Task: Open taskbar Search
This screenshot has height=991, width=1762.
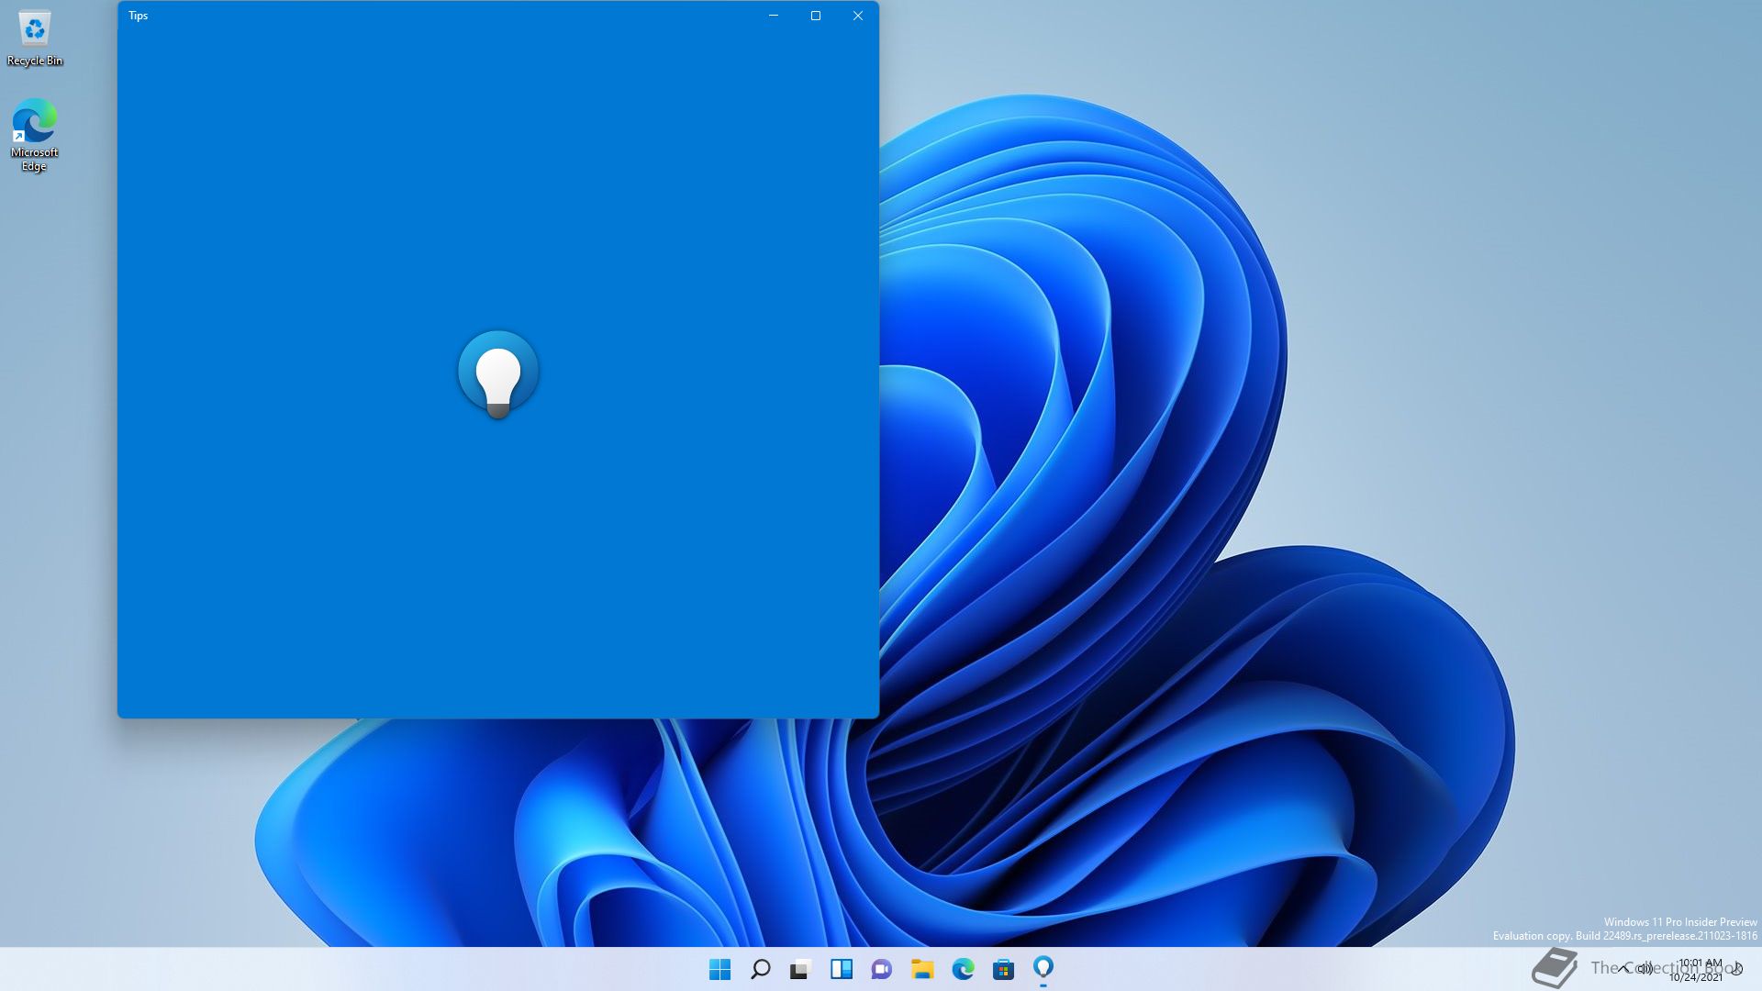Action: point(760,969)
